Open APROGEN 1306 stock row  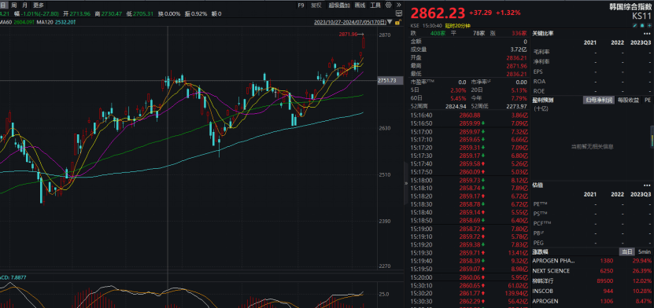593,301
